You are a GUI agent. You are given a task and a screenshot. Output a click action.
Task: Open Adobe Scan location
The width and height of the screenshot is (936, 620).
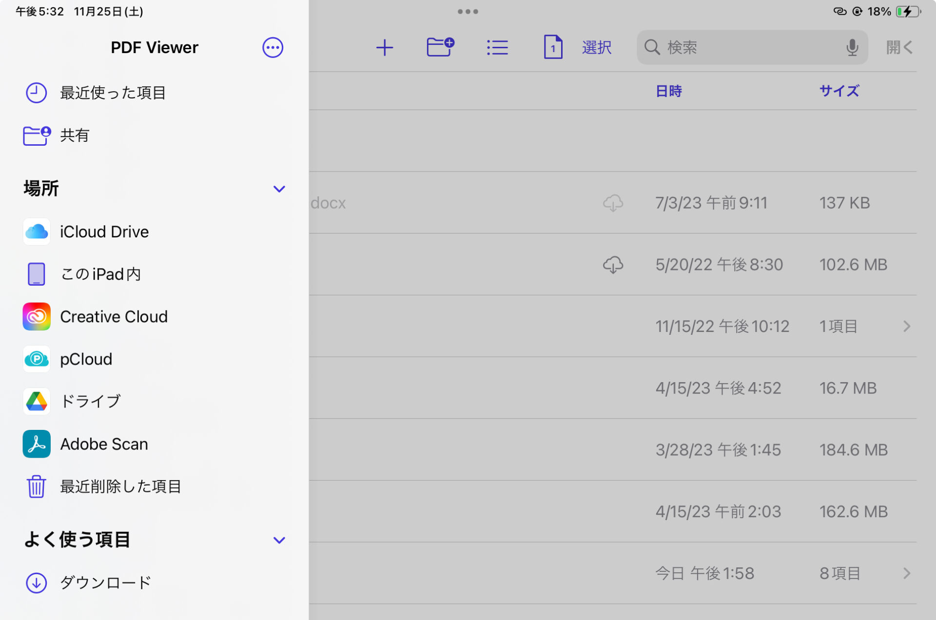[x=104, y=444]
